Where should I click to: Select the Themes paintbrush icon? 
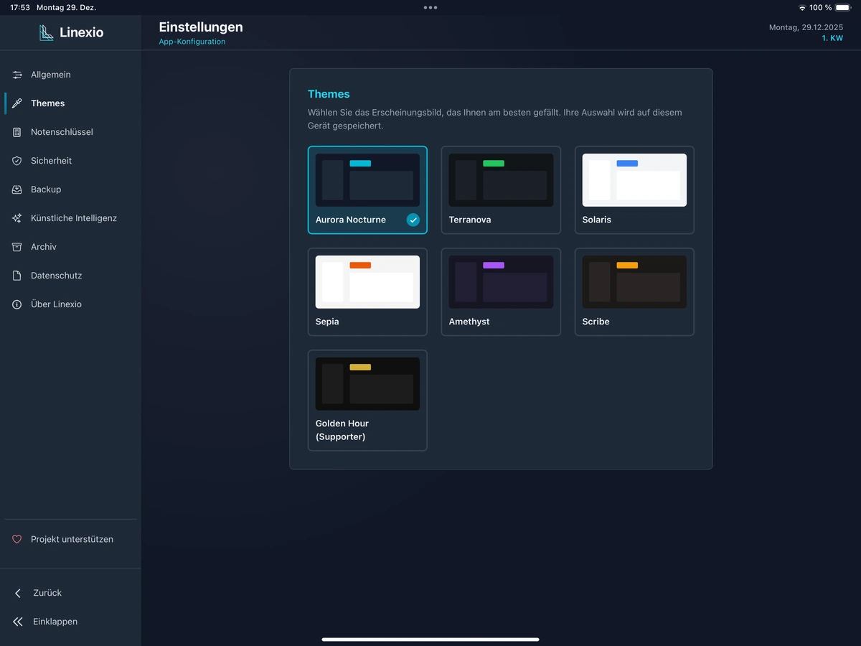pyautogui.click(x=16, y=103)
